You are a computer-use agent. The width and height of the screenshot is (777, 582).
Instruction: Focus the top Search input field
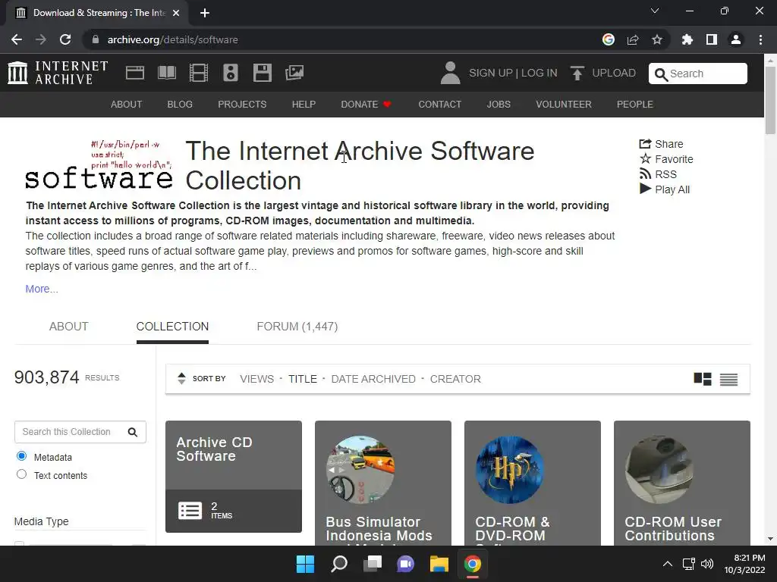coord(698,74)
